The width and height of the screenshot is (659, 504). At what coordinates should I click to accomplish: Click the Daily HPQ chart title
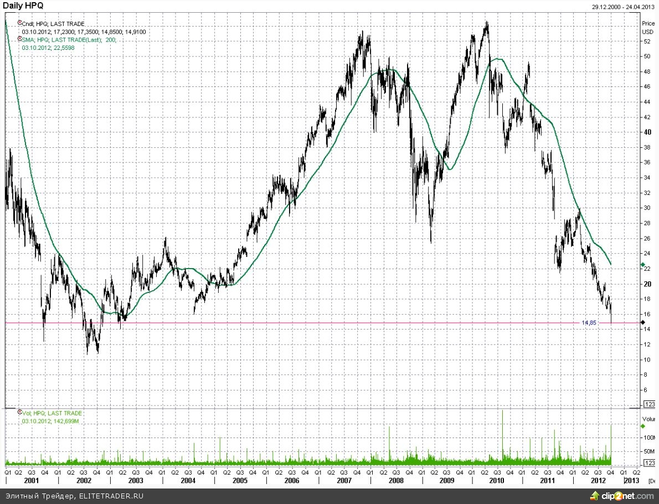[23, 6]
